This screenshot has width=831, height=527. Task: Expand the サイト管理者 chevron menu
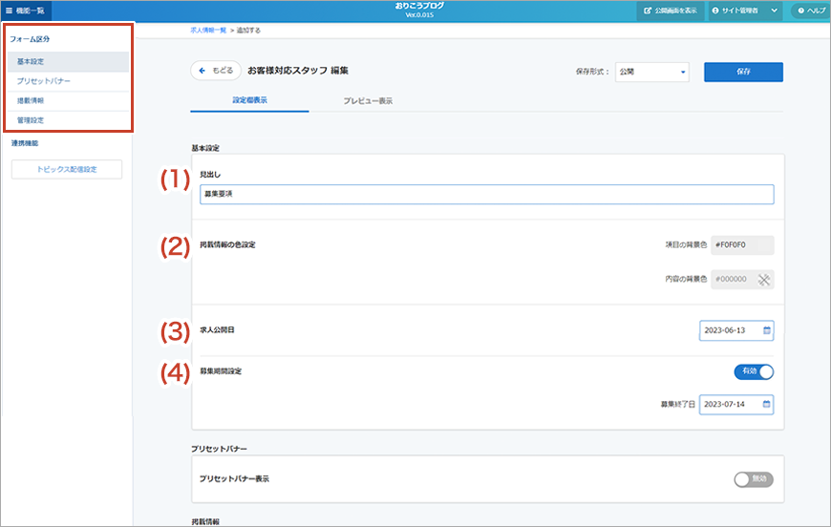point(773,11)
